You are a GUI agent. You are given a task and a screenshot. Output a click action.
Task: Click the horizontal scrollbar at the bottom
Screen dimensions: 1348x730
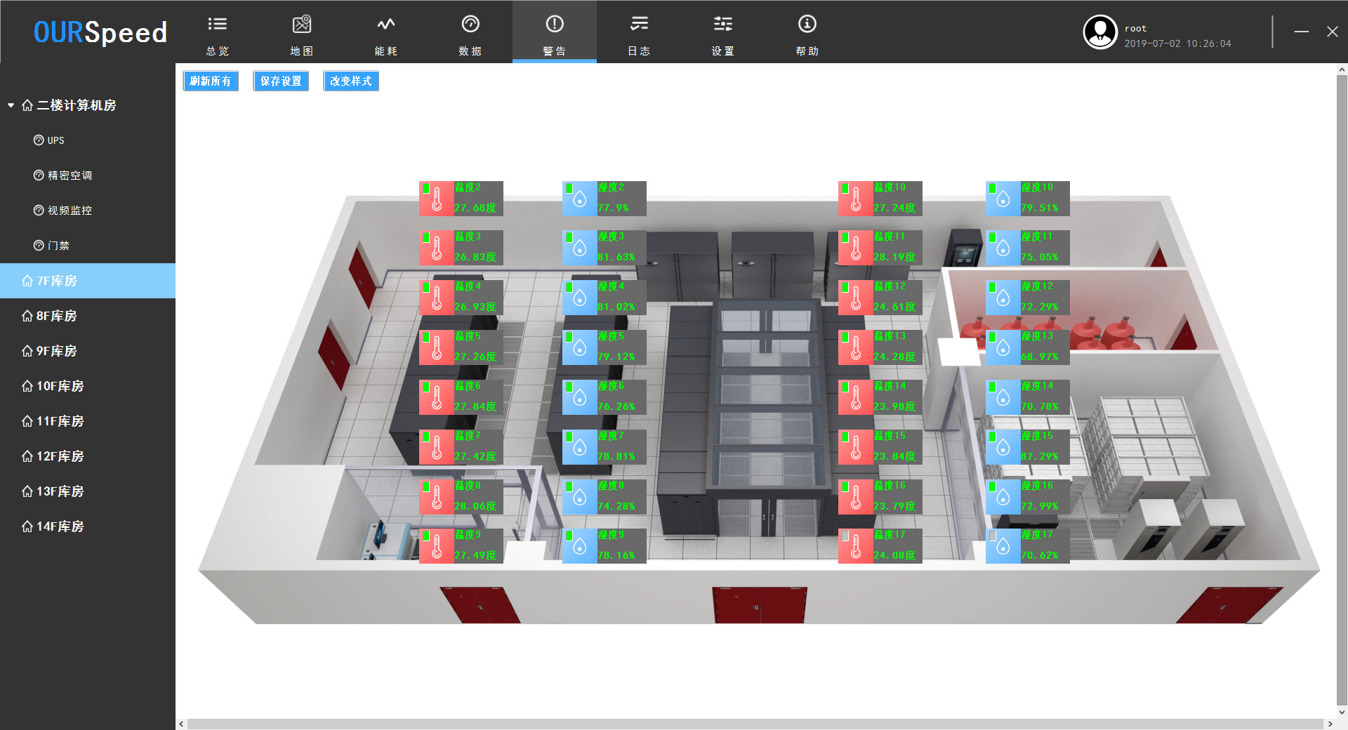(755, 724)
